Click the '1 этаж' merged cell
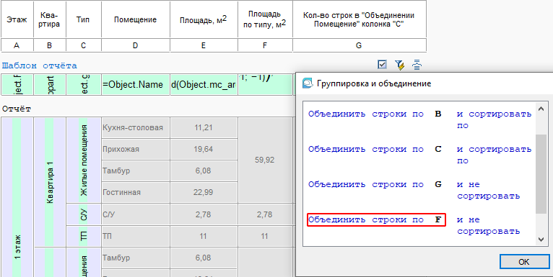Screen dimensions: 553x277 (x=17, y=197)
